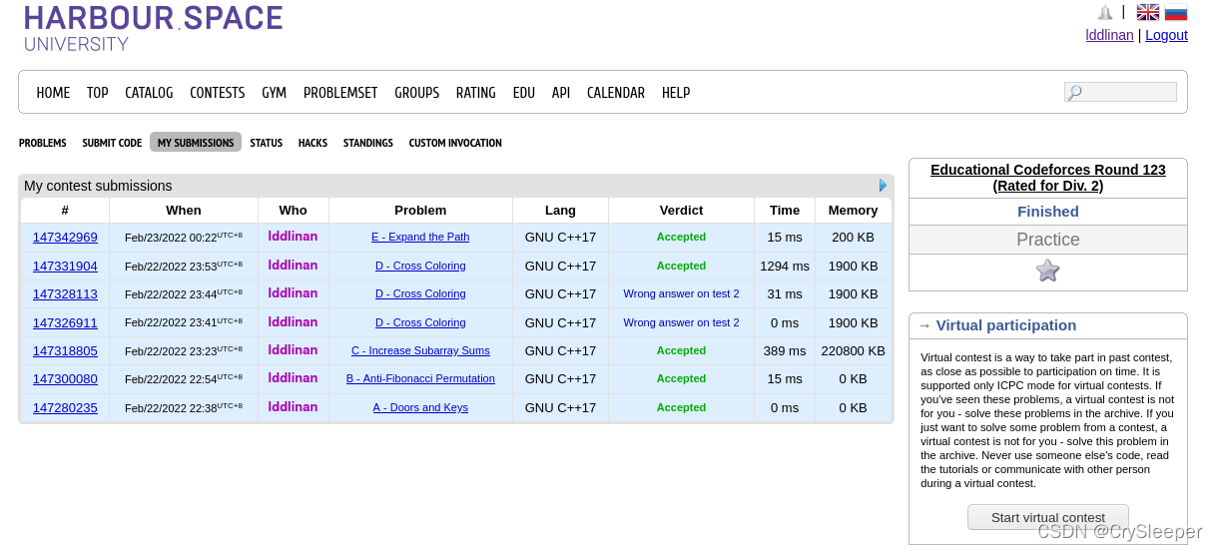Viewport: 1218px width, 551px height.
Task: Click the blue arrow in submissions header
Action: (x=883, y=186)
